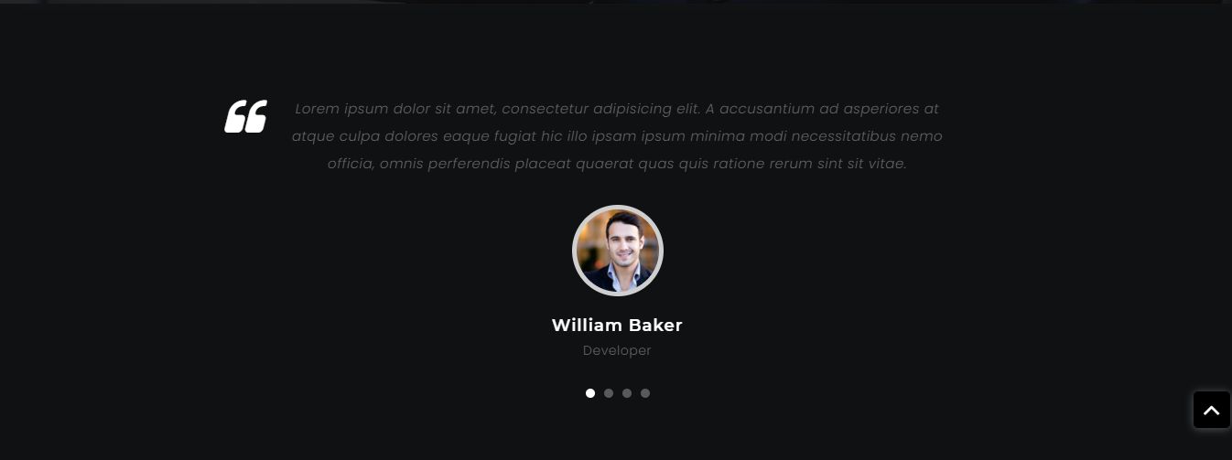Image resolution: width=1232 pixels, height=460 pixels.
Task: Show the third testimonial slide dot
Action: click(627, 393)
